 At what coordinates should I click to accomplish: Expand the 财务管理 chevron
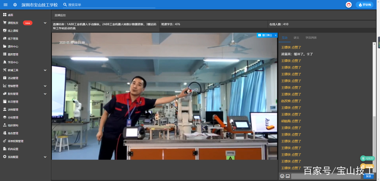(45, 94)
